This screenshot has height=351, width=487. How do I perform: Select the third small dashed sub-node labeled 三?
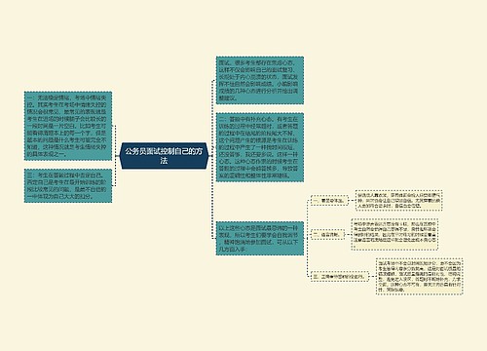pos(340,277)
